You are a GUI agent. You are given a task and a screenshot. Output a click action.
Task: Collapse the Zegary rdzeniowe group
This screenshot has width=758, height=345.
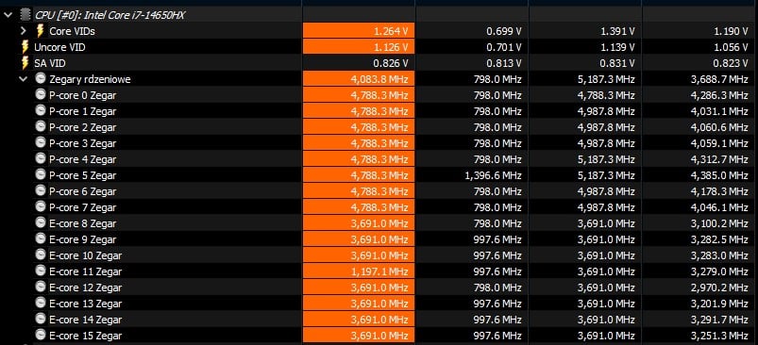[x=24, y=79]
